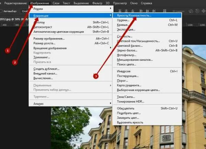Open Цветовой тон/Насыщенность adjustment

(147, 41)
